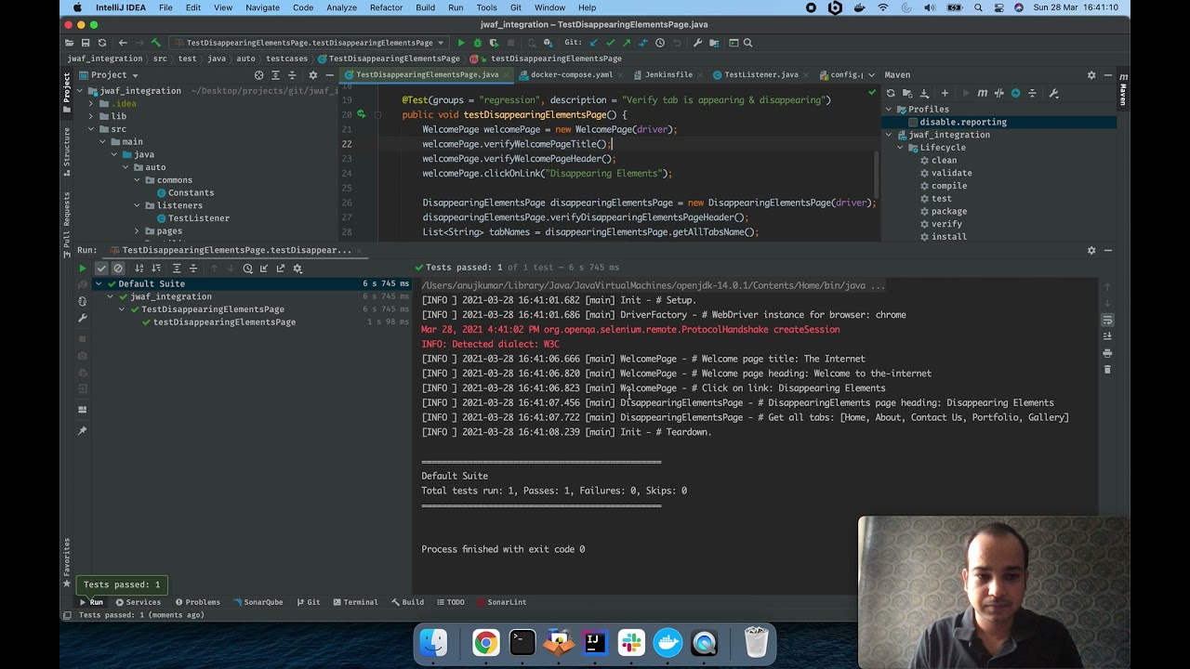Screen dimensions: 1190x669
Task: Sort test results alphabetically
Action: coord(139,269)
